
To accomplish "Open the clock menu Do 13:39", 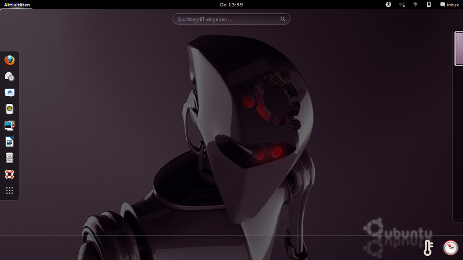I will click(231, 5).
